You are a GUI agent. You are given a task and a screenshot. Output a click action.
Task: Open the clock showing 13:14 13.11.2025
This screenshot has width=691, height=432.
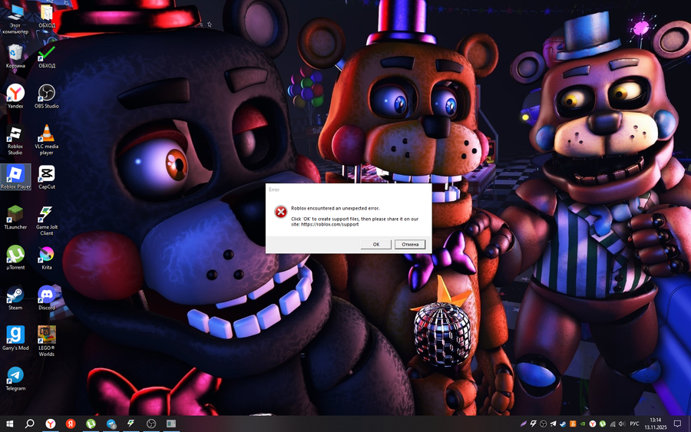[656, 424]
